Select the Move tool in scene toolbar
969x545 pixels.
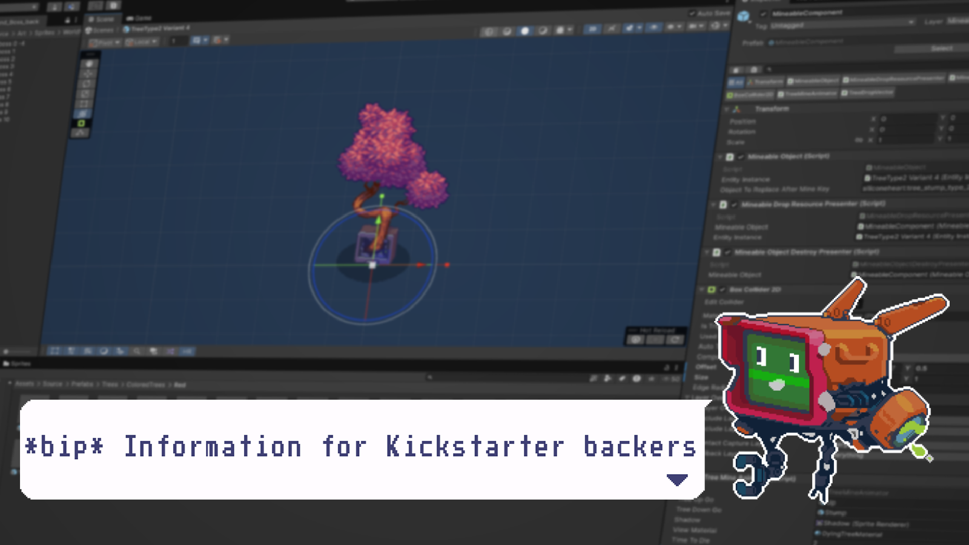tap(87, 74)
